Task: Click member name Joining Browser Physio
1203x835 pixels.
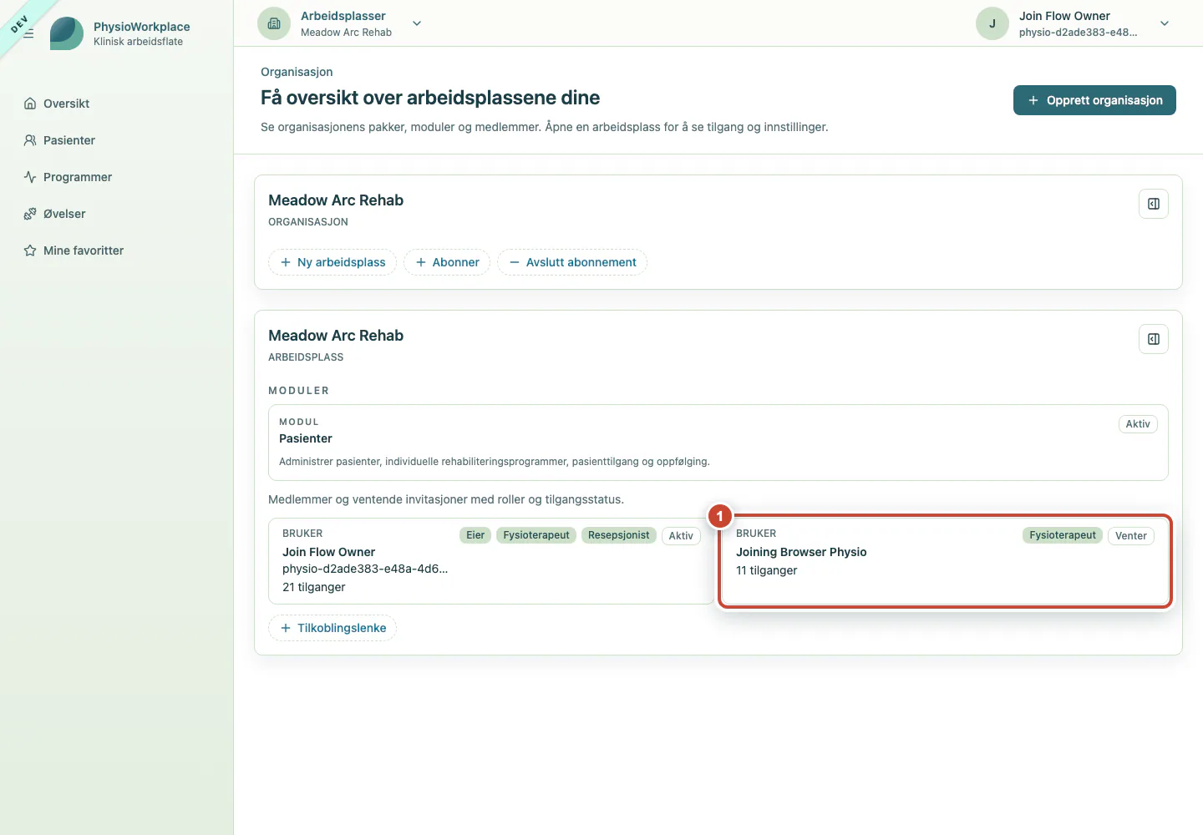Action: point(801,552)
